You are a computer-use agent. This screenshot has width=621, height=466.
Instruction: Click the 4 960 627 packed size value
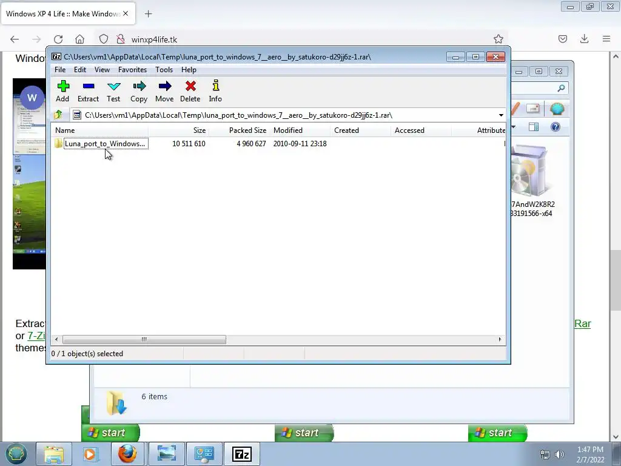[251, 143]
